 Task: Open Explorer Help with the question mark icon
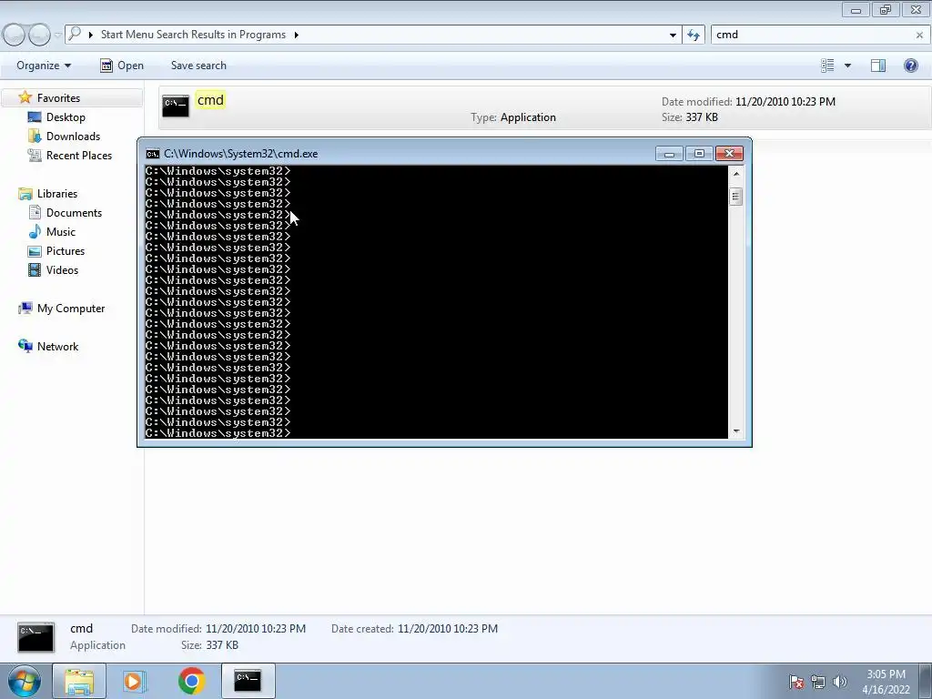tap(910, 66)
